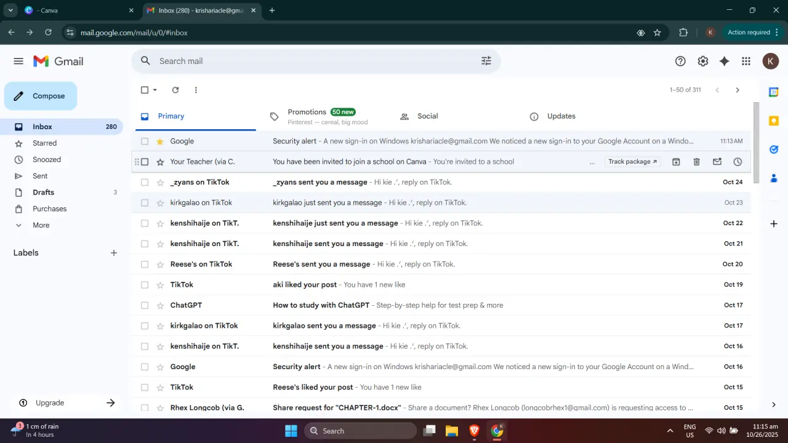Open browser extensions puzzle icon
The width and height of the screenshot is (788, 443).
683,33
